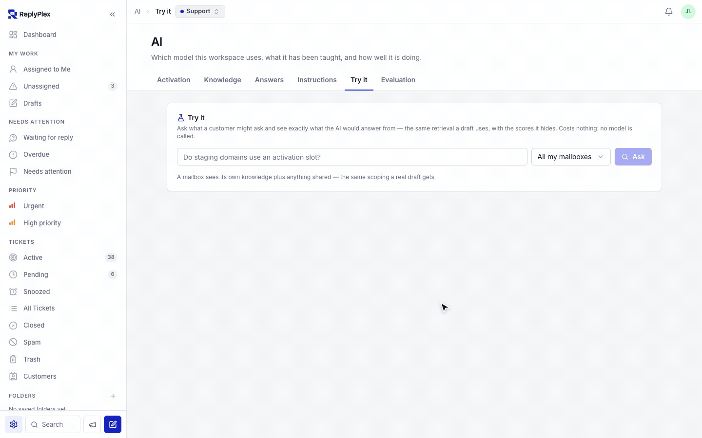Click the Try it breadcrumb
The image size is (702, 438).
click(163, 11)
